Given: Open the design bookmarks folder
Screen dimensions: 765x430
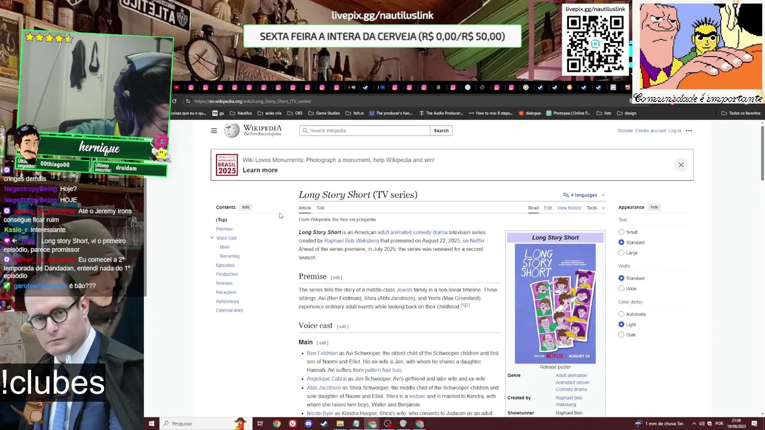Looking at the screenshot, I should tap(626, 113).
